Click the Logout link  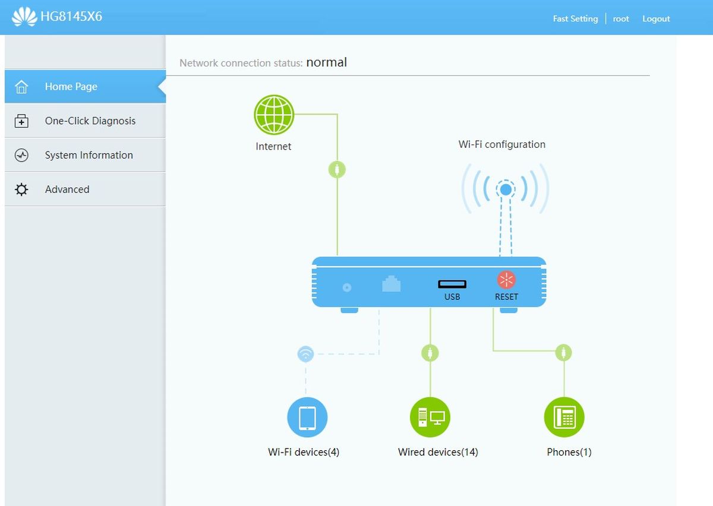point(656,19)
